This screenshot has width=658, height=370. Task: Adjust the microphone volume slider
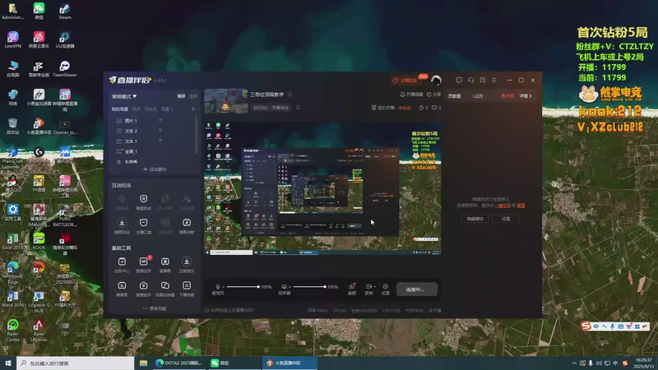243,286
